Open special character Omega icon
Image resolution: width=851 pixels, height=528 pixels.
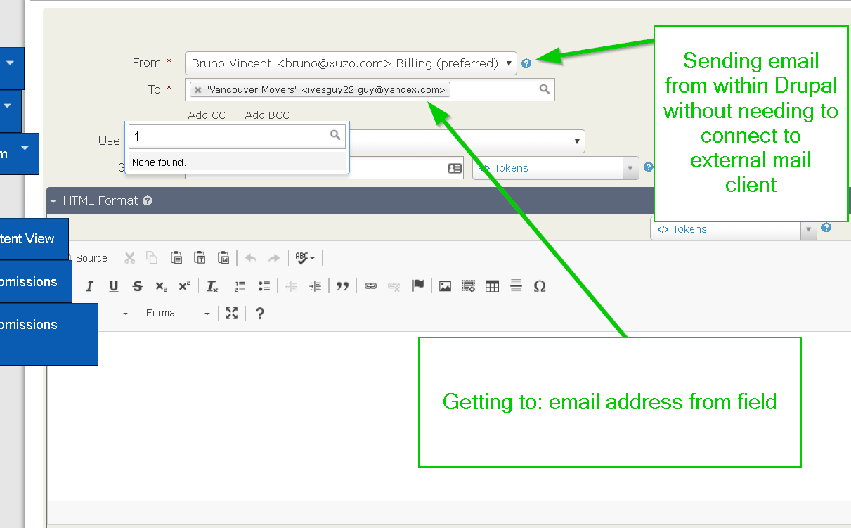(540, 286)
